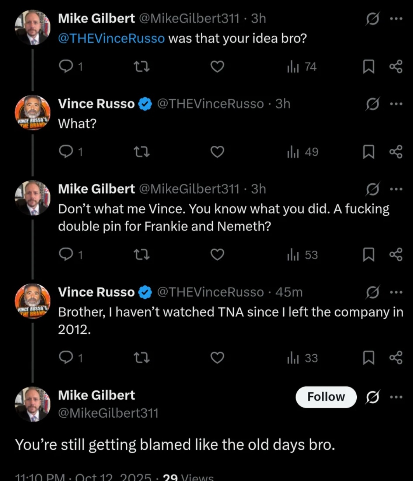Expand more options on the TNA 2012 tweet
Image resolution: width=413 pixels, height=481 pixels.
click(x=396, y=292)
